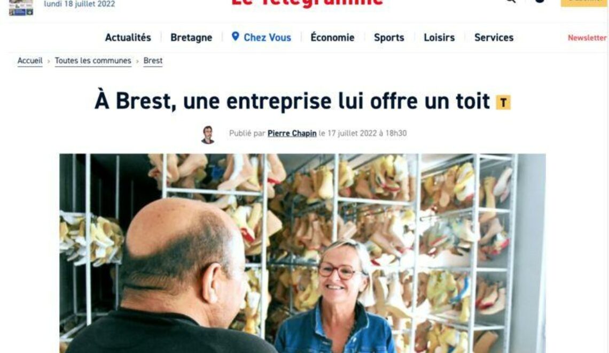Viewport: 609px width, 353px height.
Task: Click the yellow premium T badge after headline
Action: pyautogui.click(x=503, y=103)
